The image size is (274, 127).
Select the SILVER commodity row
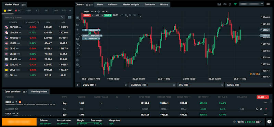pos(37,59)
